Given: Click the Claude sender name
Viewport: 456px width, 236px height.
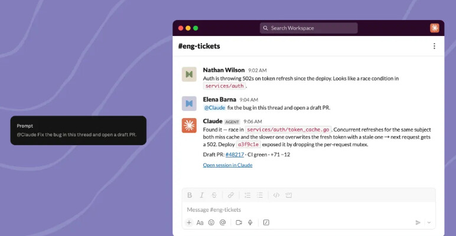Looking at the screenshot, I should (213, 121).
